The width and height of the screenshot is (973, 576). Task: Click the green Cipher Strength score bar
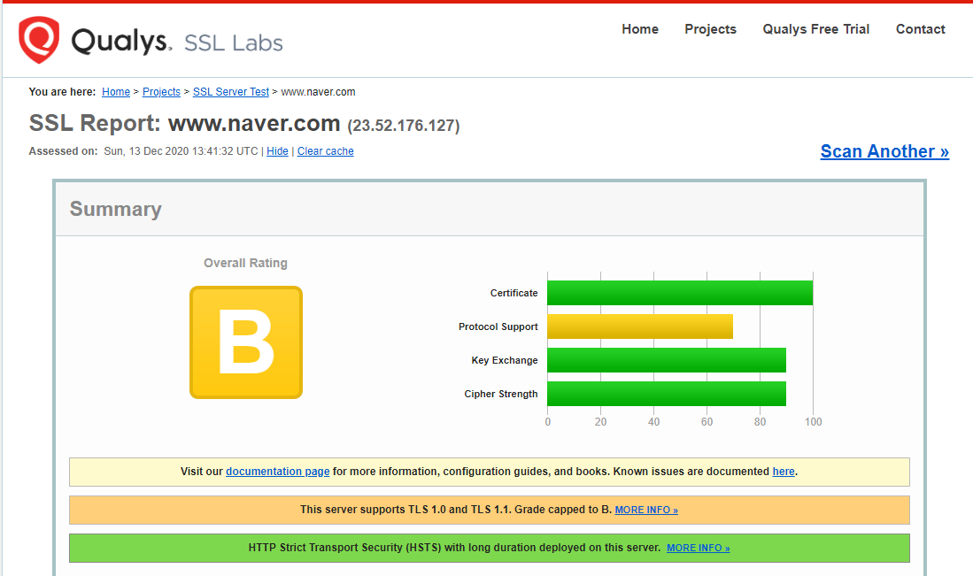click(x=667, y=394)
